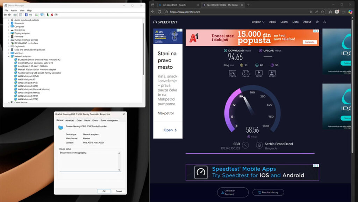The width and height of the screenshot is (358, 202).
Task: Click Scan for hardware changes monitor icon
Action: click(42, 15)
